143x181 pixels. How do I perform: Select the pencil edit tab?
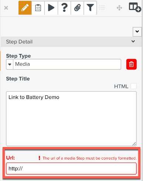coord(25,8)
